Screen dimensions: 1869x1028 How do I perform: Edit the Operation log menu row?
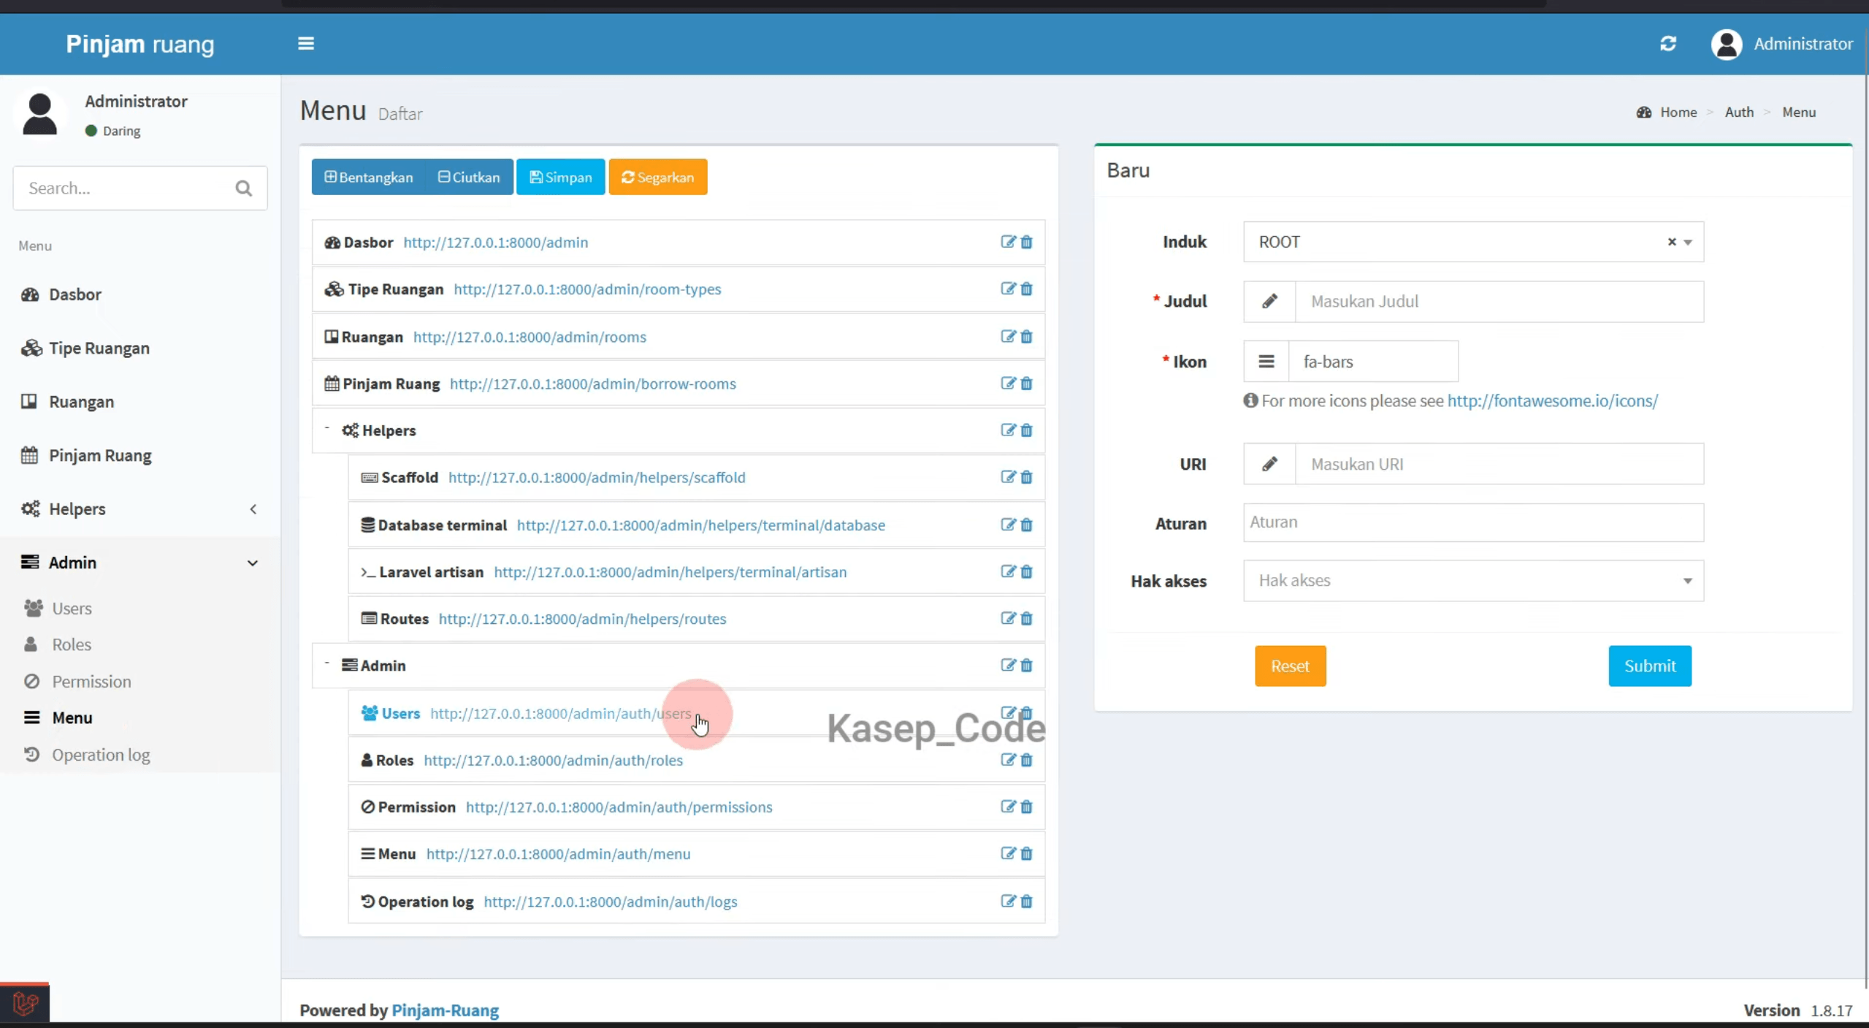[1008, 901]
